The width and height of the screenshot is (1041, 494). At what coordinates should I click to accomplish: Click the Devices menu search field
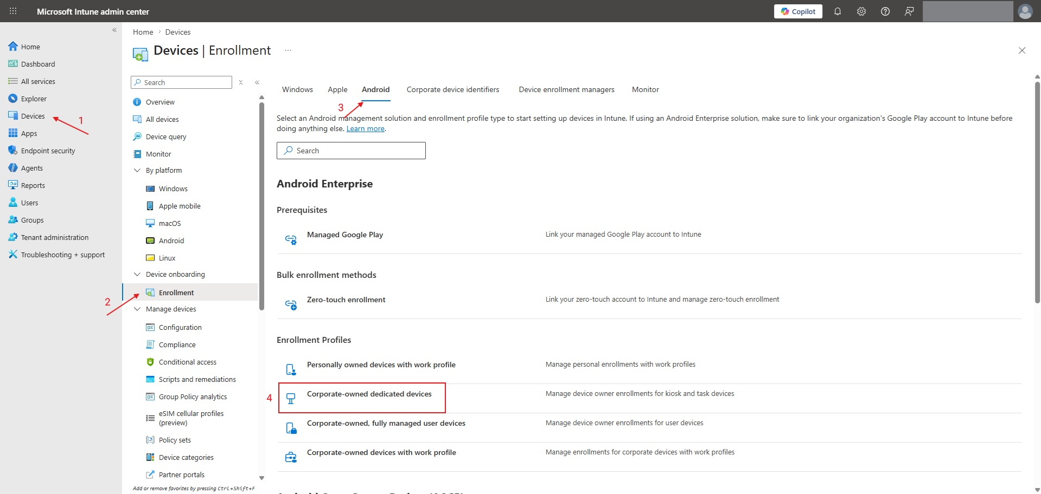point(182,82)
